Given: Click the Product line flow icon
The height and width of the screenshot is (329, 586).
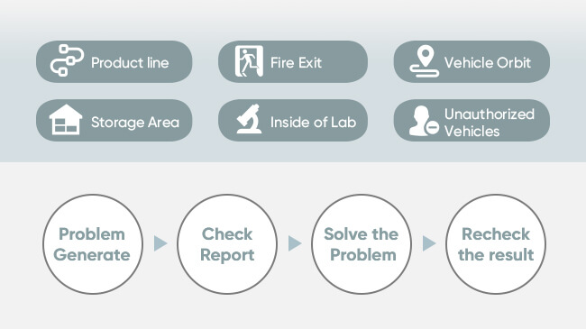Looking at the screenshot, I should (x=67, y=60).
